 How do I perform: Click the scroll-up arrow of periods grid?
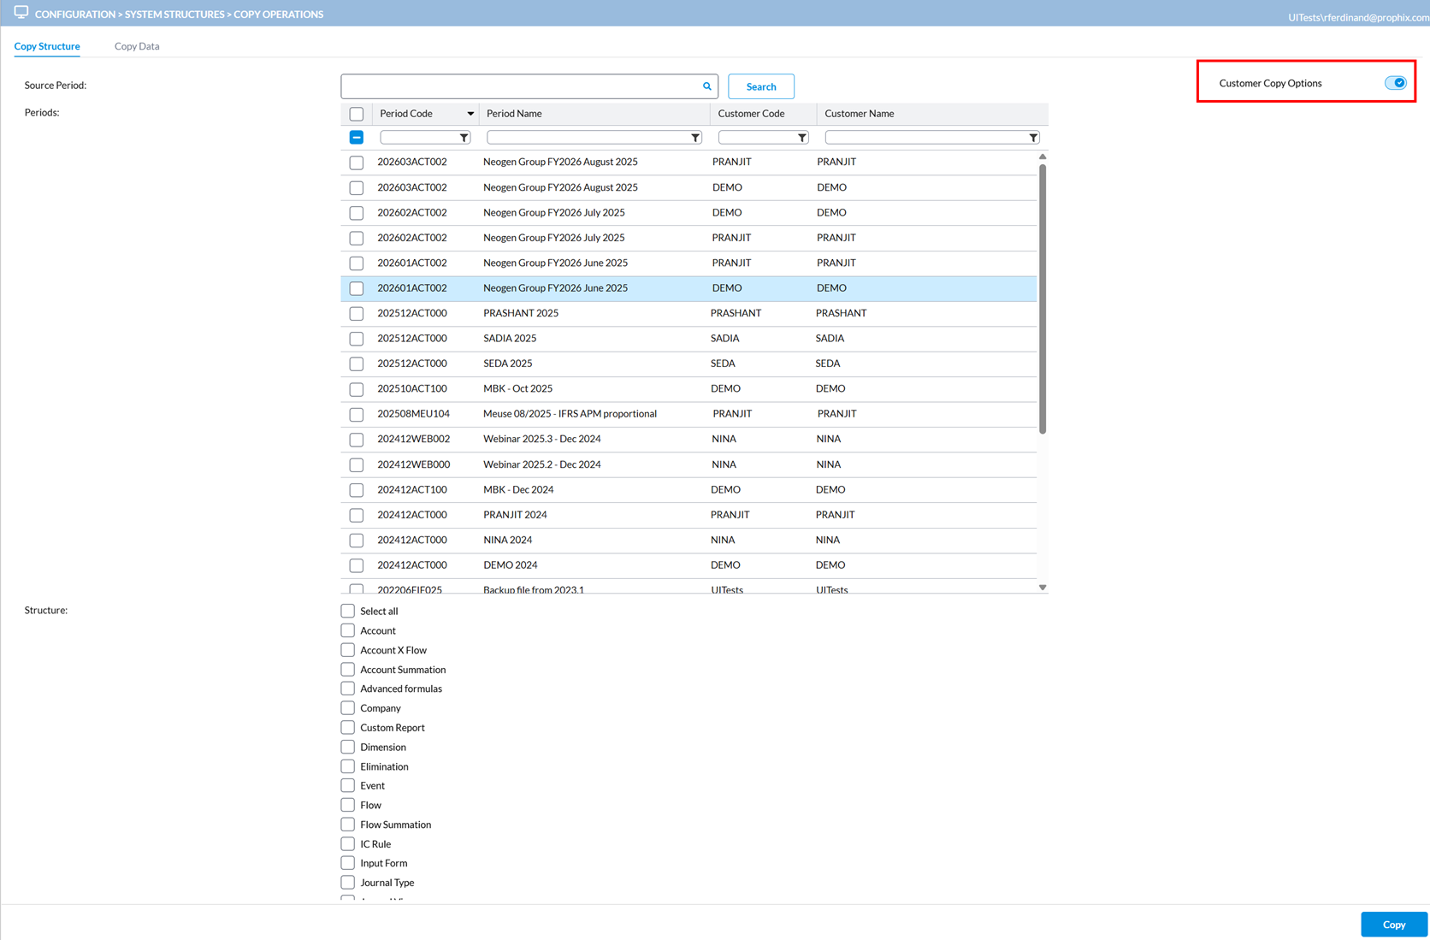click(1043, 157)
